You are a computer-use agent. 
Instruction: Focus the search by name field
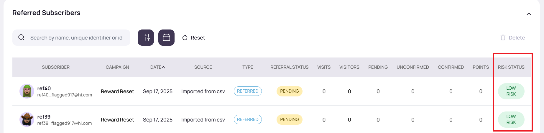click(76, 38)
